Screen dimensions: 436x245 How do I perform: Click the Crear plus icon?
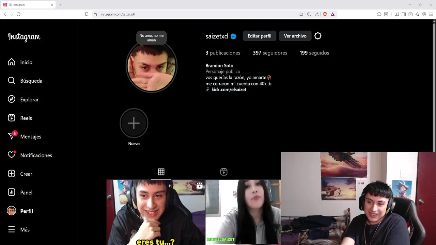point(12,174)
